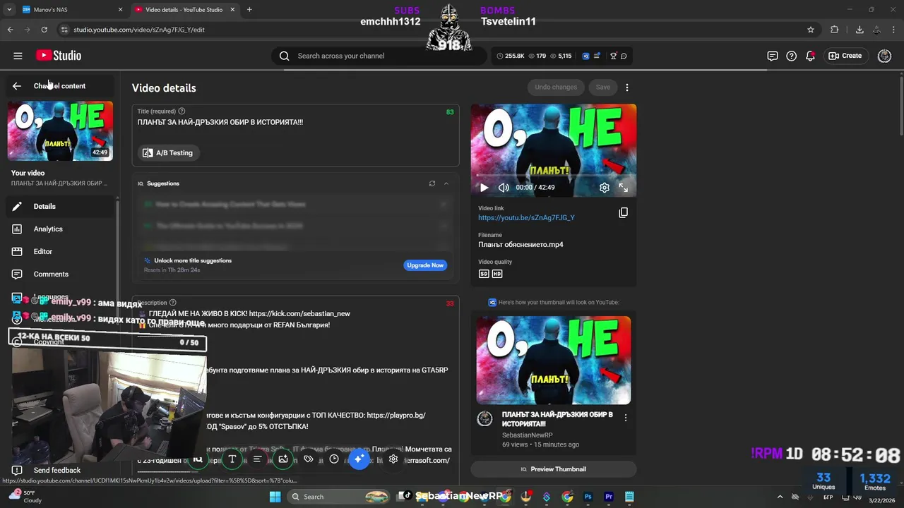Enter fullscreen on the video preview
Screen dimensions: 904x508
click(624, 188)
